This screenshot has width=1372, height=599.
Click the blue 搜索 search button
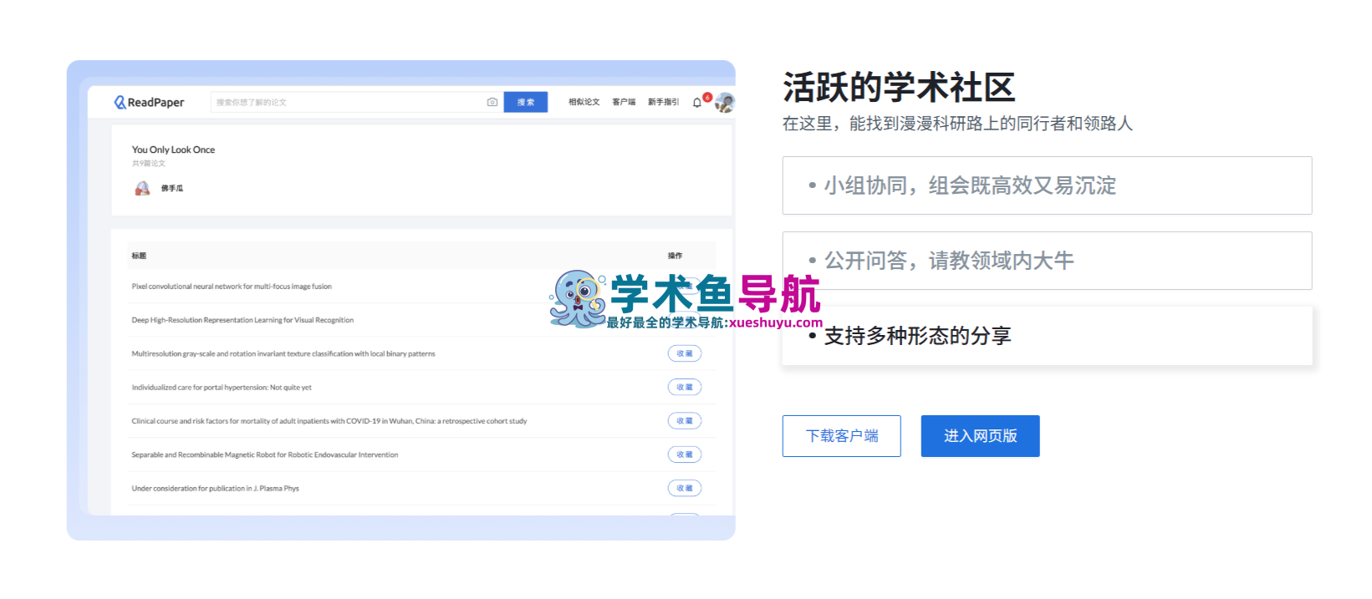pos(526,102)
